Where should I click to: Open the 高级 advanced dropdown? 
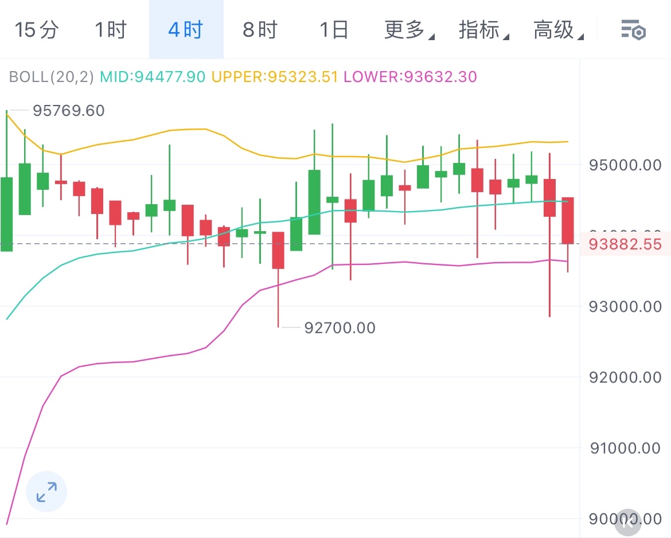click(559, 30)
